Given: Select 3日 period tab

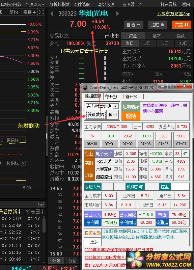Looking at the screenshot, I should point(147,43).
